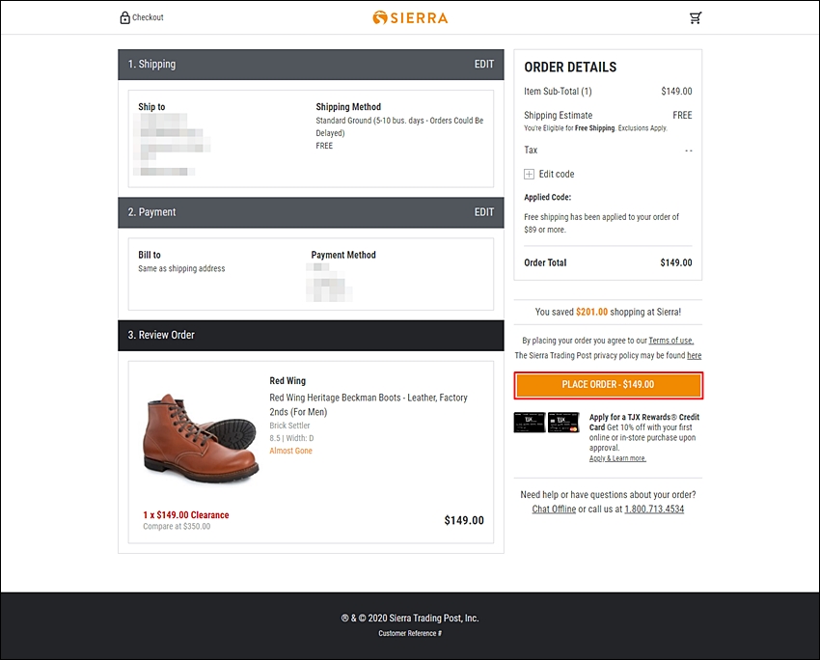Click Same as shipping address text
Screen dimensions: 820x660
point(181,269)
